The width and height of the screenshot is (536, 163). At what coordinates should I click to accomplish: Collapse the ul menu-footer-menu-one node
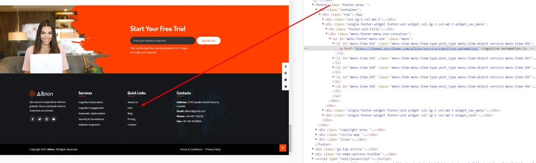click(x=330, y=39)
